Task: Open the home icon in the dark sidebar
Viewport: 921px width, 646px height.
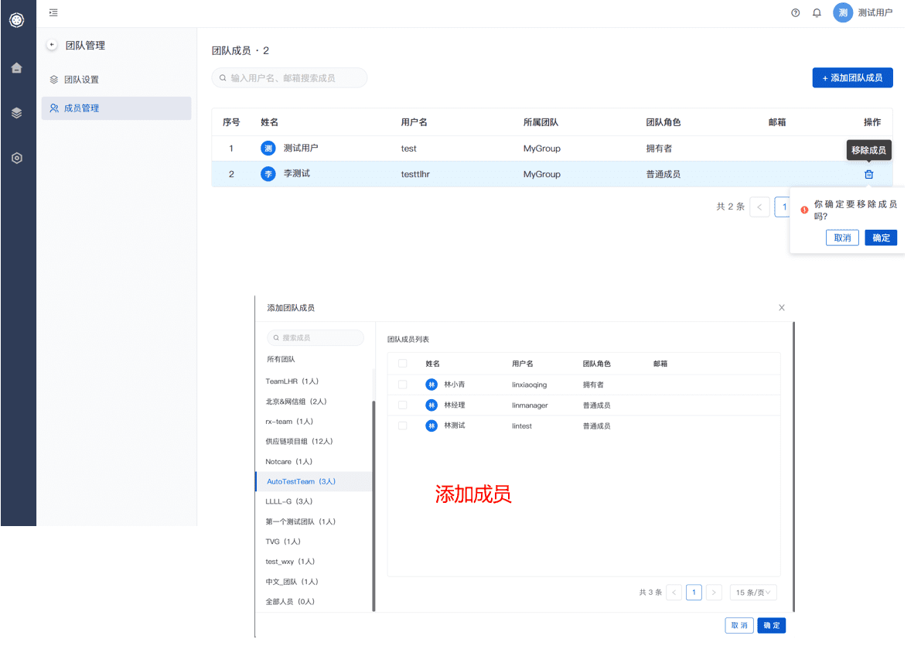Action: (x=17, y=68)
